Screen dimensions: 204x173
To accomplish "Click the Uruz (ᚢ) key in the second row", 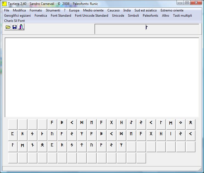I will tap(52, 136).
